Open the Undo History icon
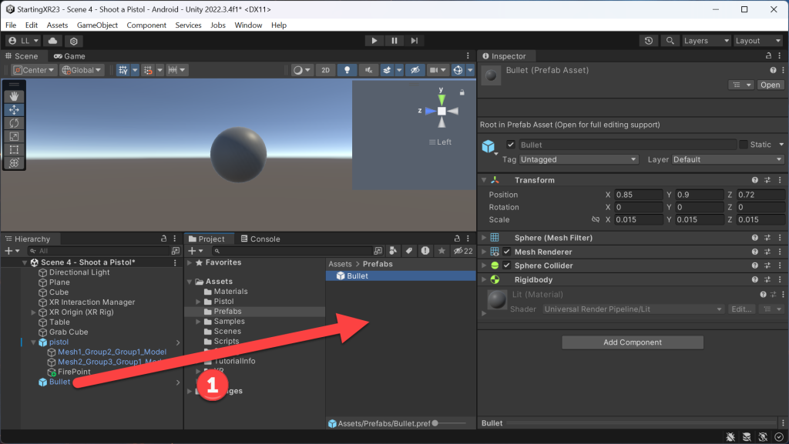Viewport: 789px width, 444px height. tap(649, 41)
